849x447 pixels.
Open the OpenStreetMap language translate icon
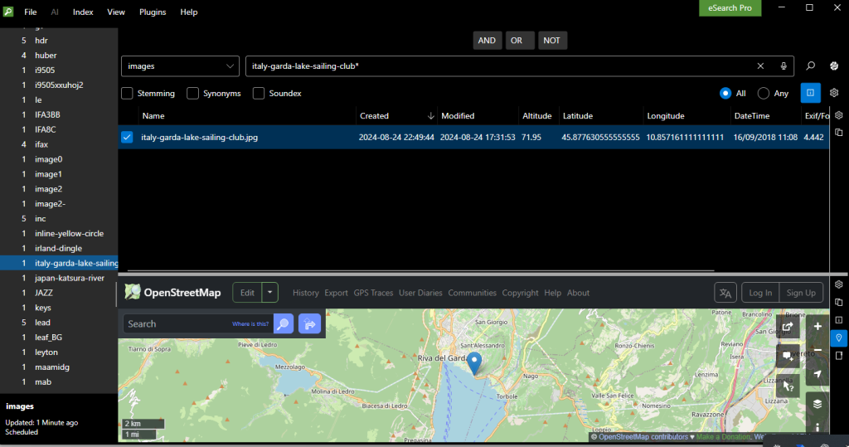725,293
